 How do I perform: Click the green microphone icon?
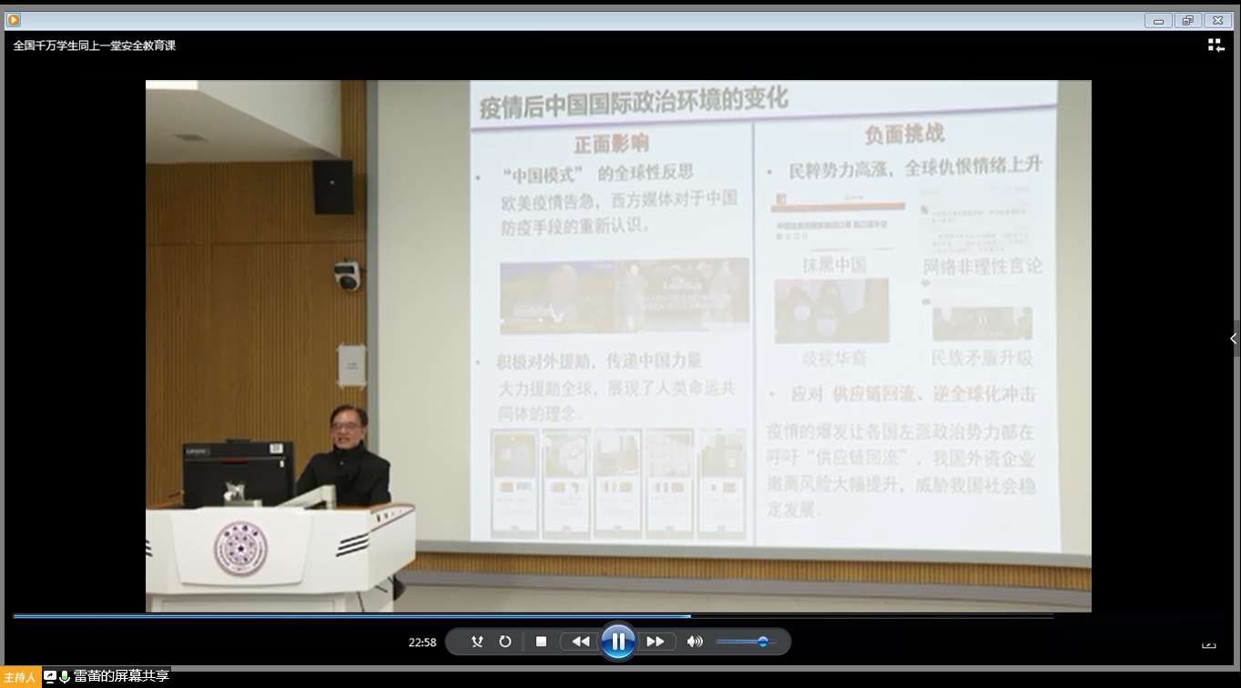65,677
